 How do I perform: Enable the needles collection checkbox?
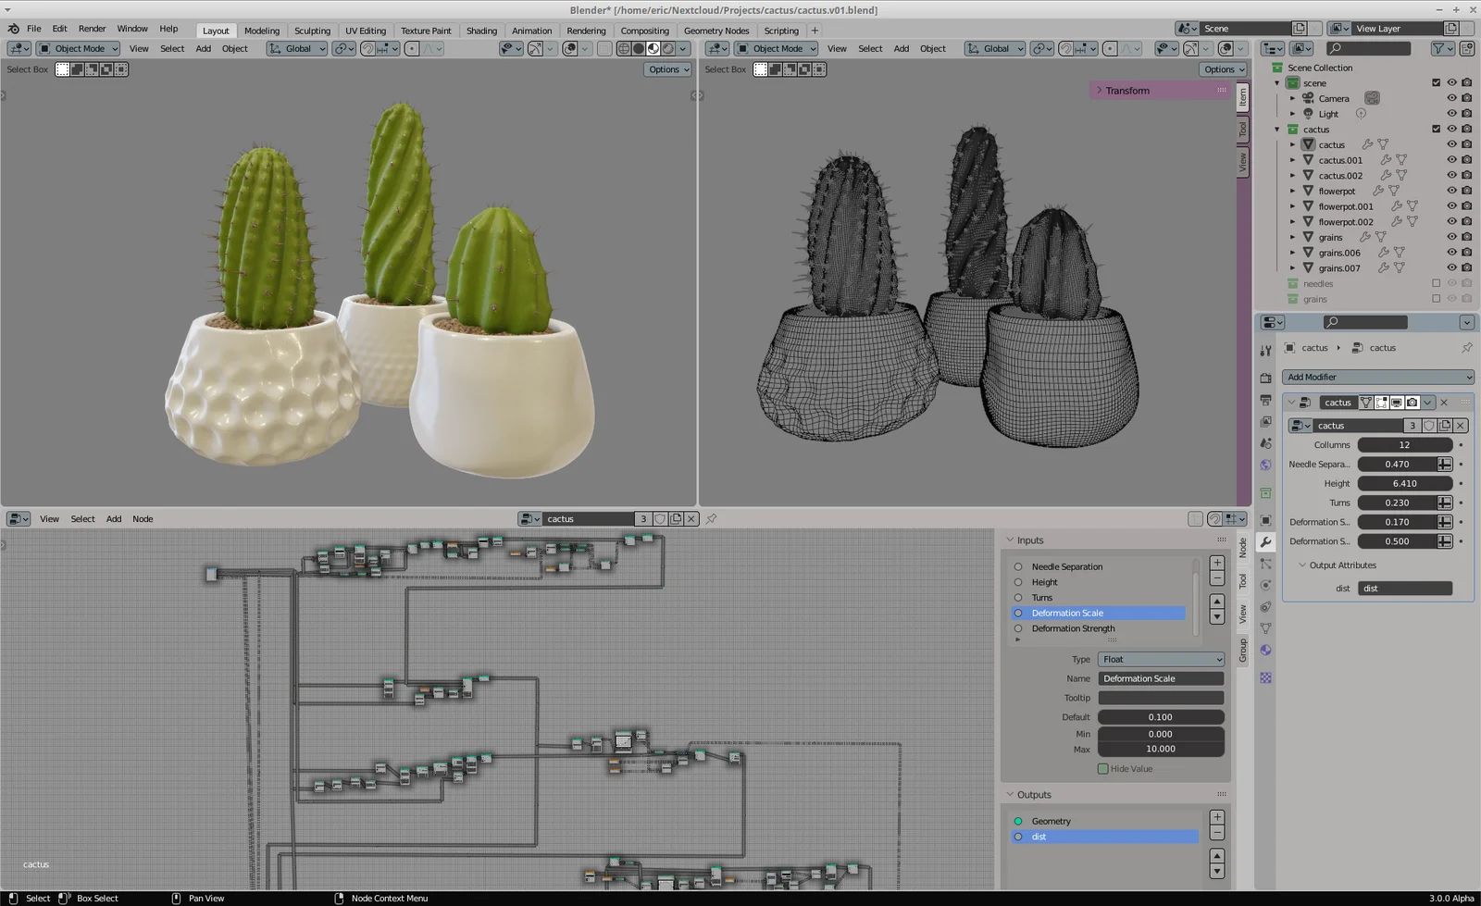[x=1436, y=284]
